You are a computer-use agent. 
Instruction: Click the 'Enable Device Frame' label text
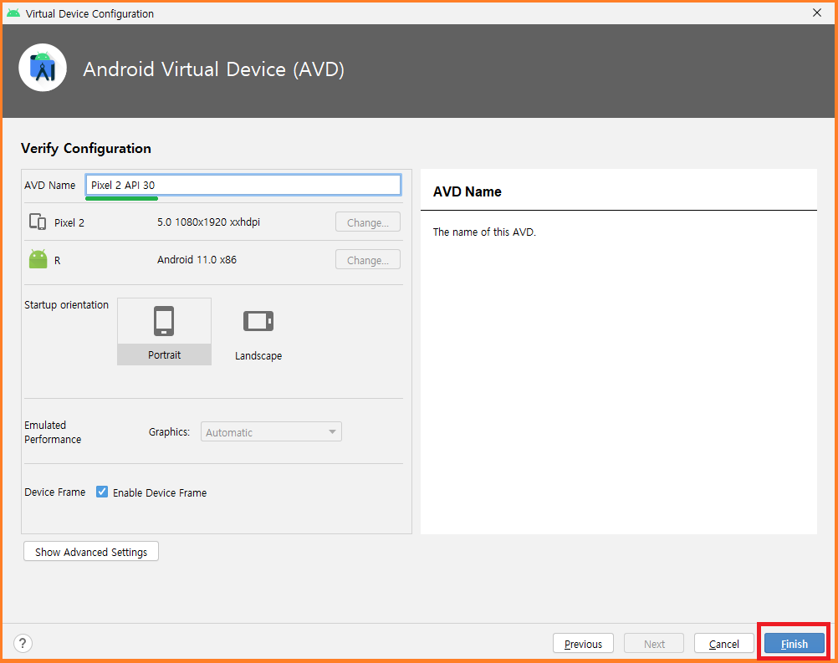click(160, 492)
